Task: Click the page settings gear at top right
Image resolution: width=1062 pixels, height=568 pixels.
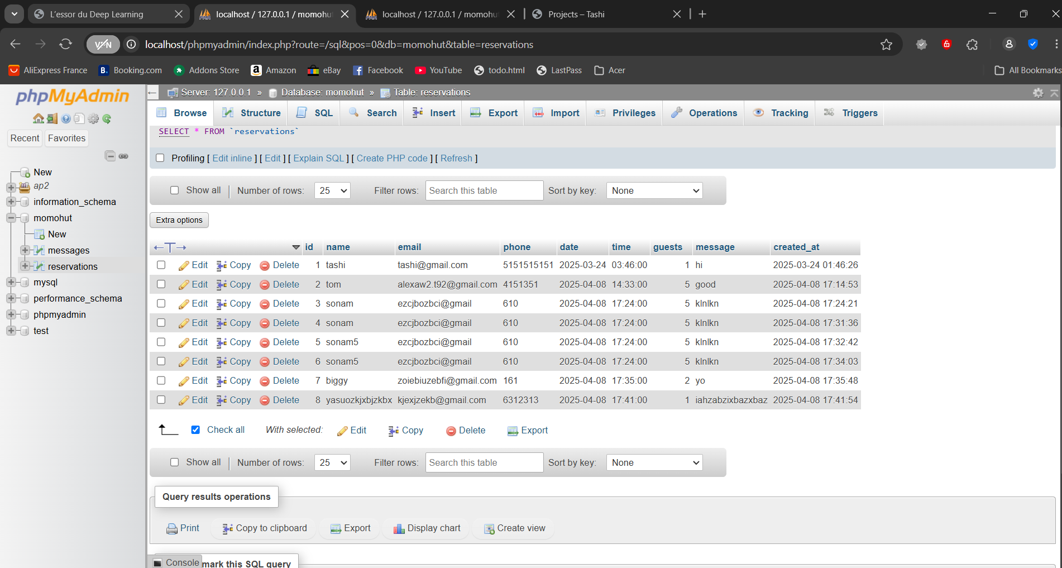Action: [1038, 93]
